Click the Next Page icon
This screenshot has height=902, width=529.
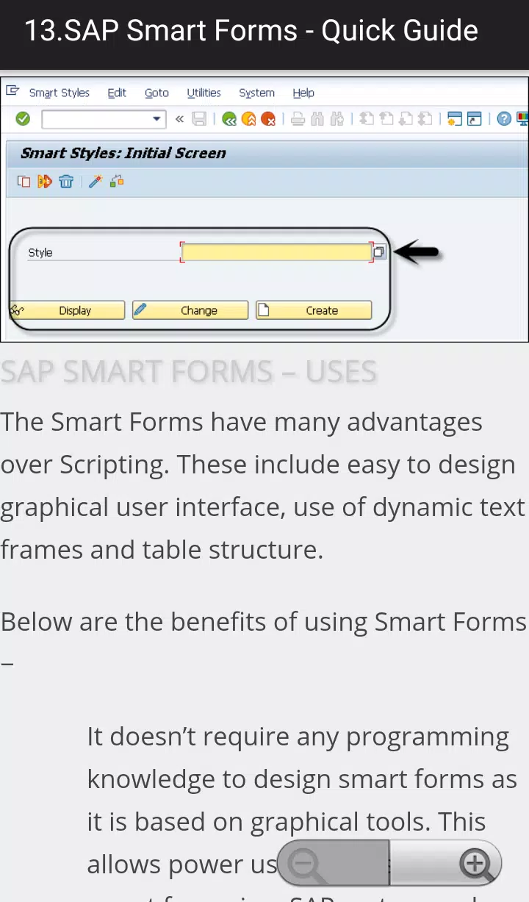pos(406,118)
